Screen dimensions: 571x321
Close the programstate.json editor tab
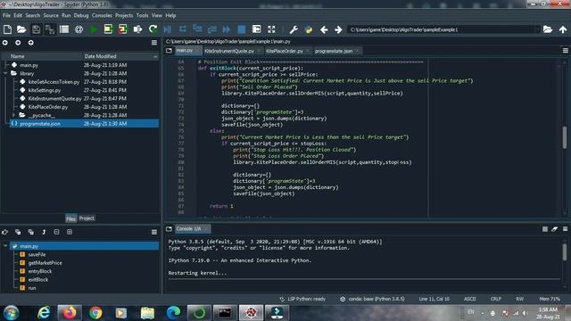tap(357, 51)
